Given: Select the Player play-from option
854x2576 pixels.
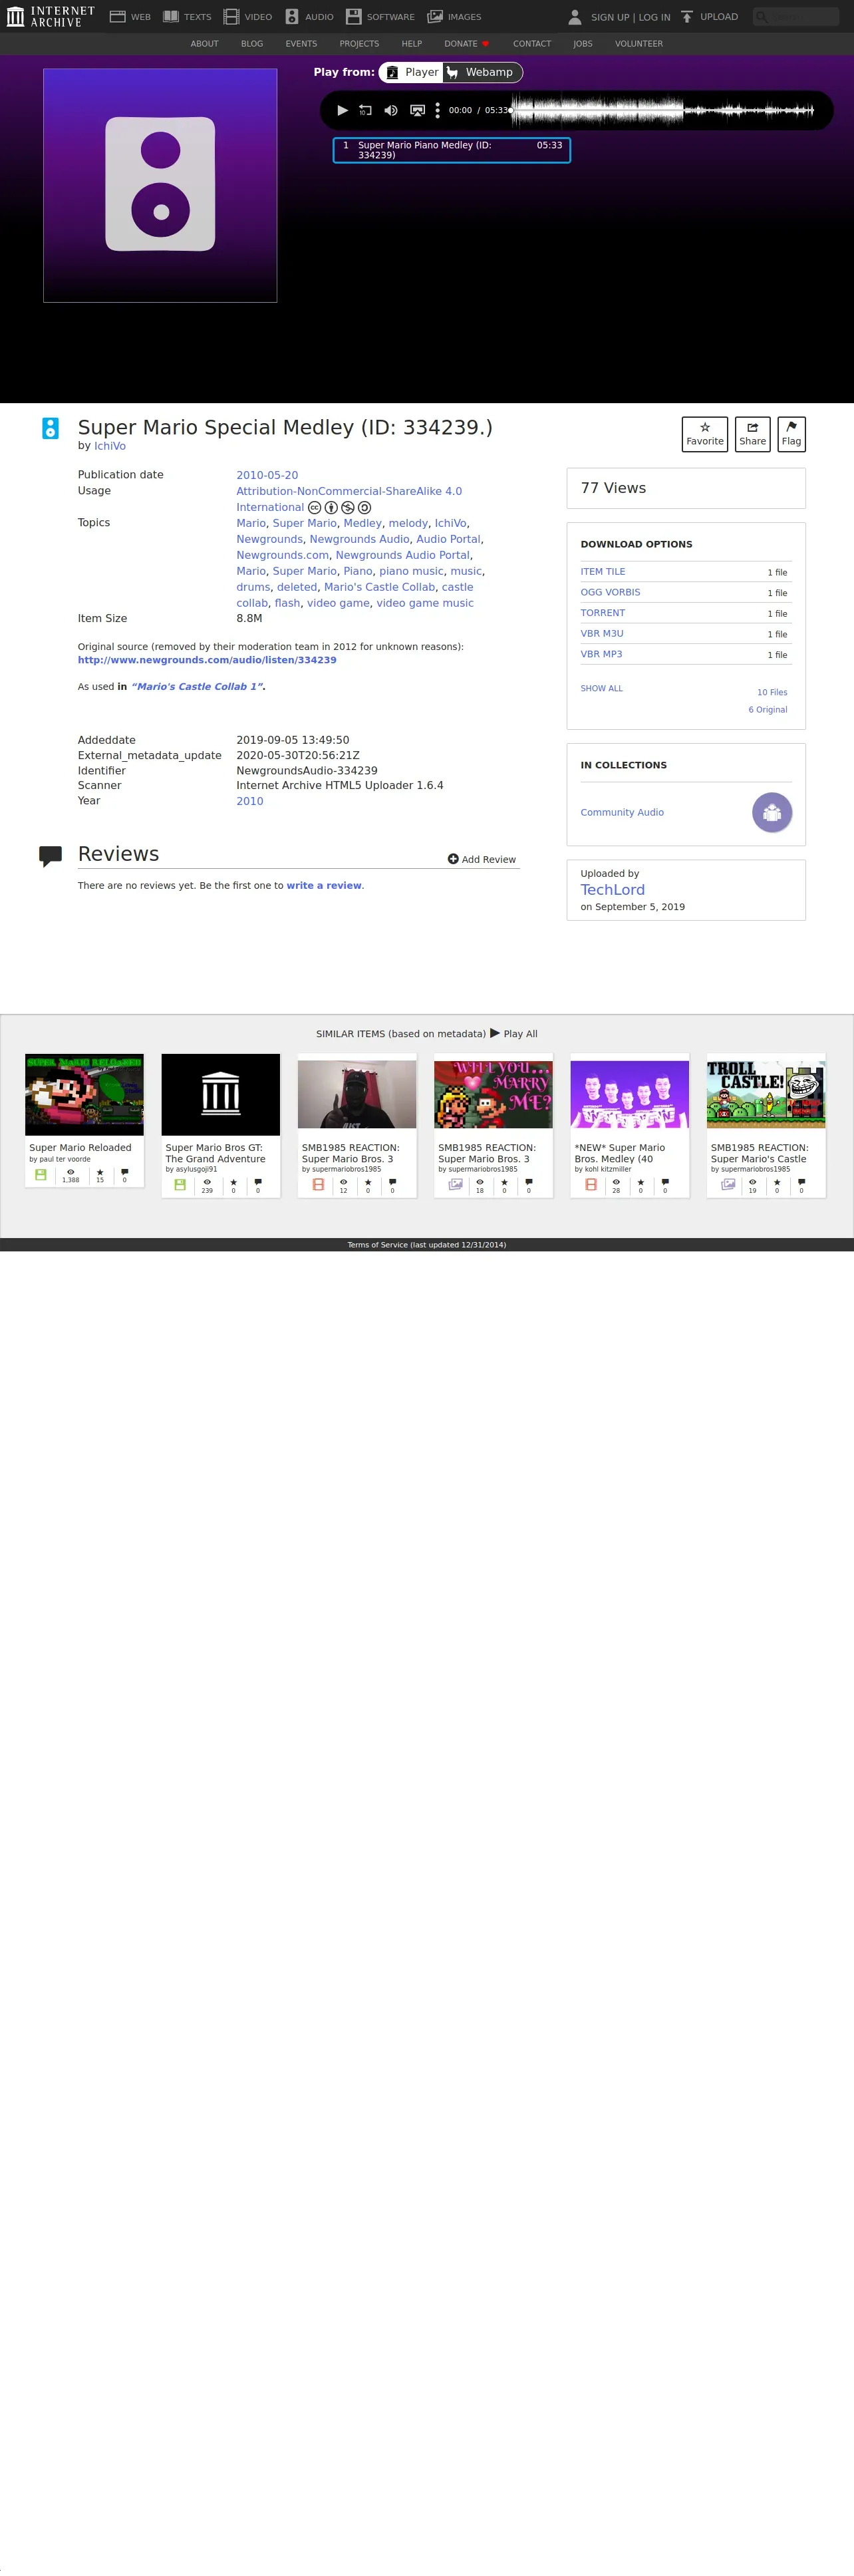Looking at the screenshot, I should (x=411, y=72).
